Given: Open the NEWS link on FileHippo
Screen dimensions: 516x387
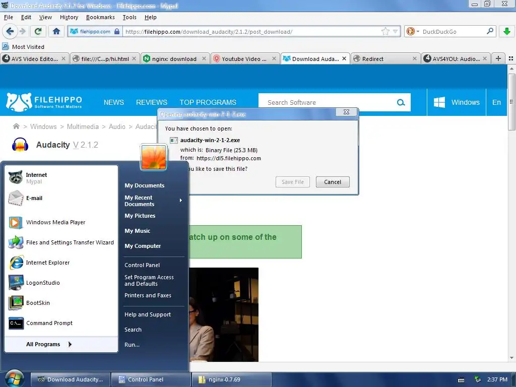Looking at the screenshot, I should [x=113, y=102].
